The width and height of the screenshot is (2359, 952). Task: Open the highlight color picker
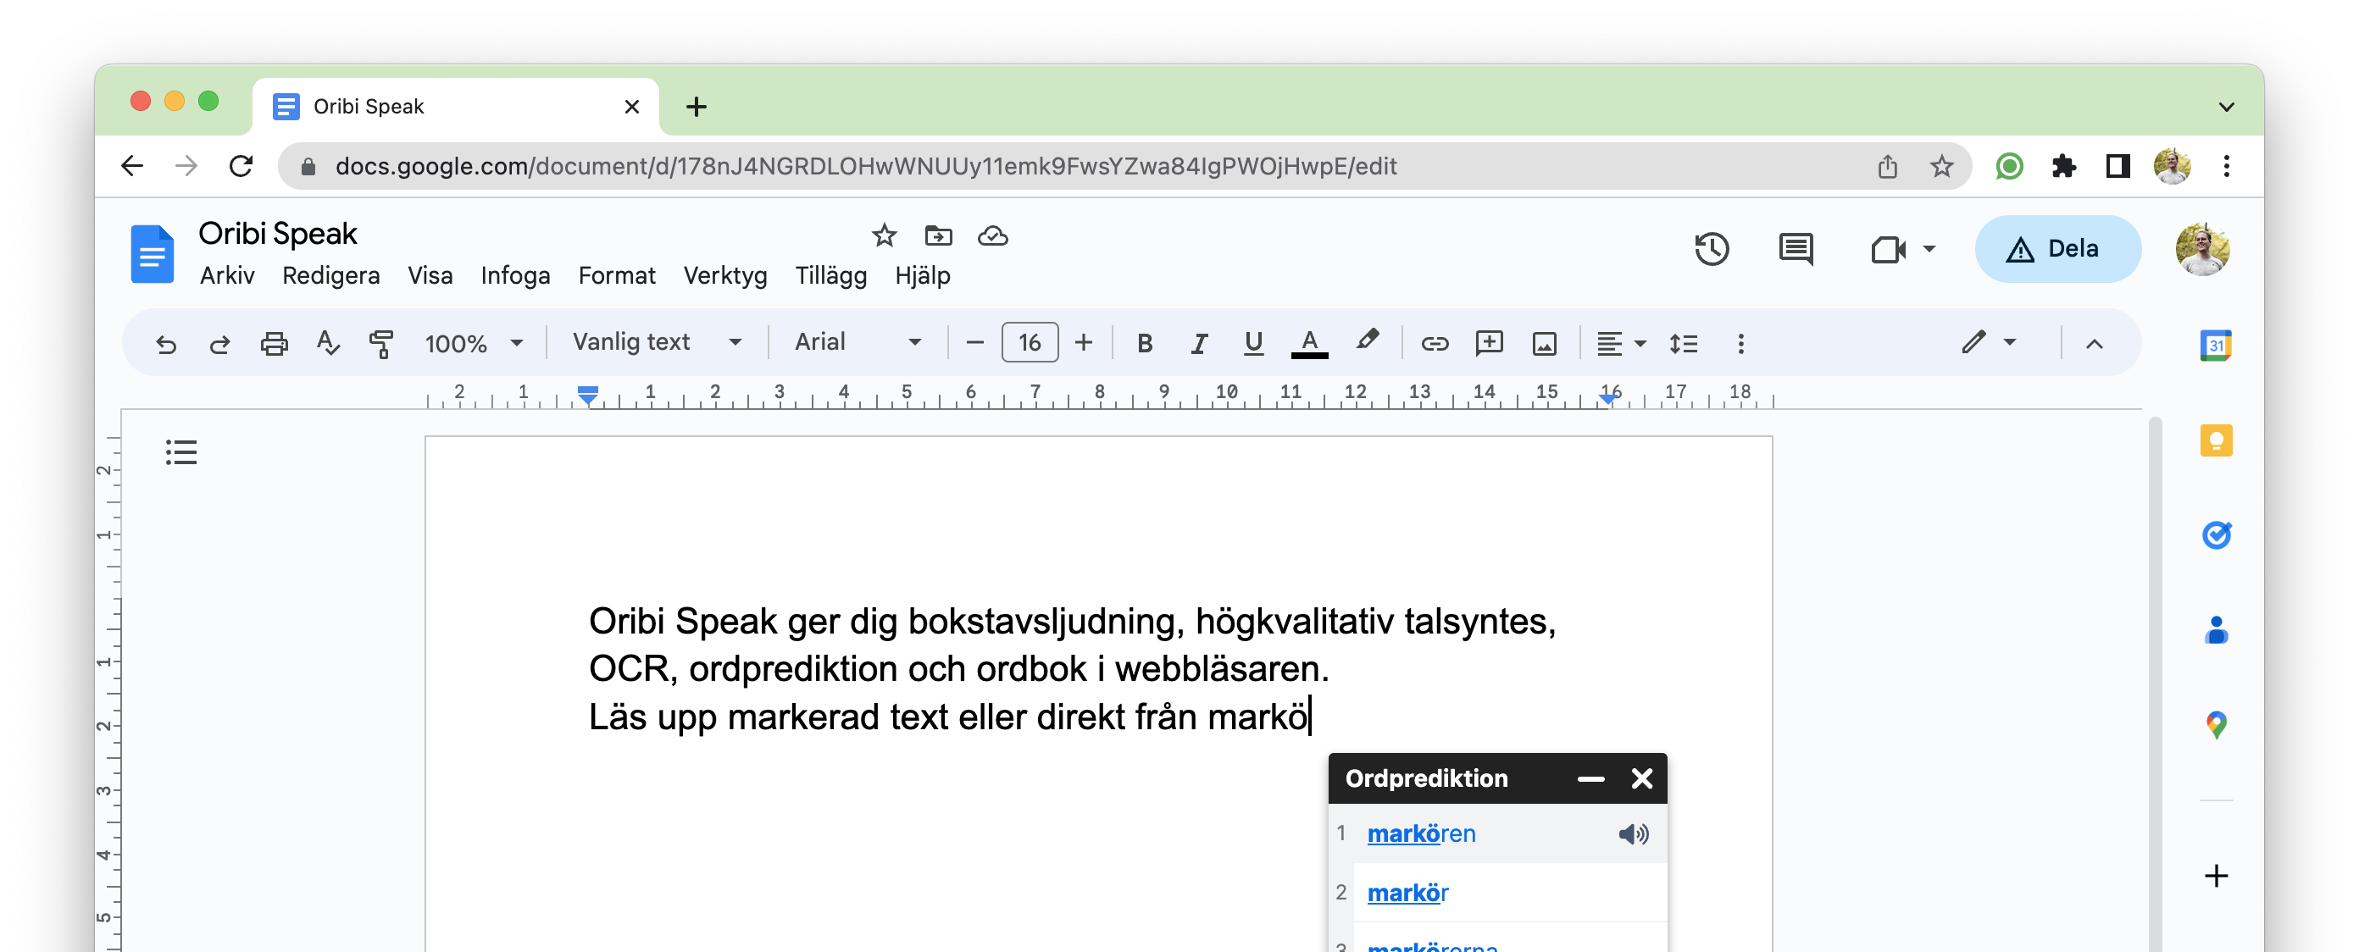click(x=1368, y=341)
